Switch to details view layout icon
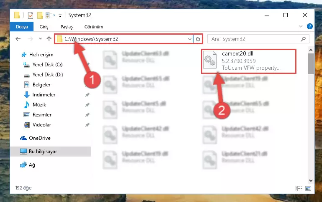 point(299,188)
